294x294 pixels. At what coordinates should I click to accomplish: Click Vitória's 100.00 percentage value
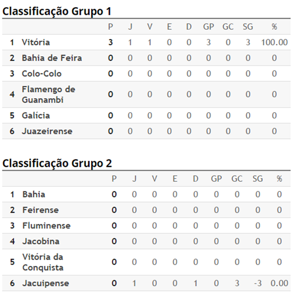274,42
